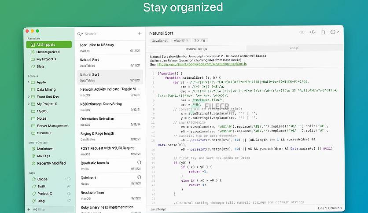Open the Orientation Detection snippet

(x=110, y=121)
